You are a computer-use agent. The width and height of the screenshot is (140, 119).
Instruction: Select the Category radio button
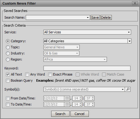[8, 41]
